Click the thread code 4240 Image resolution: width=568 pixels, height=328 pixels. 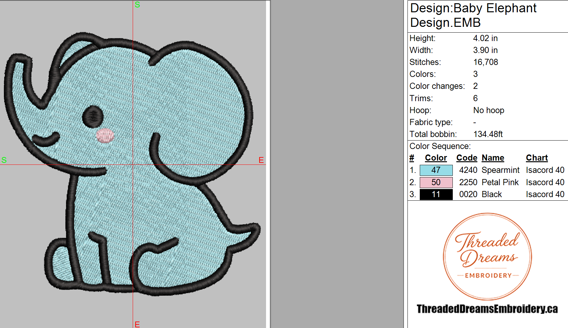[468, 170]
